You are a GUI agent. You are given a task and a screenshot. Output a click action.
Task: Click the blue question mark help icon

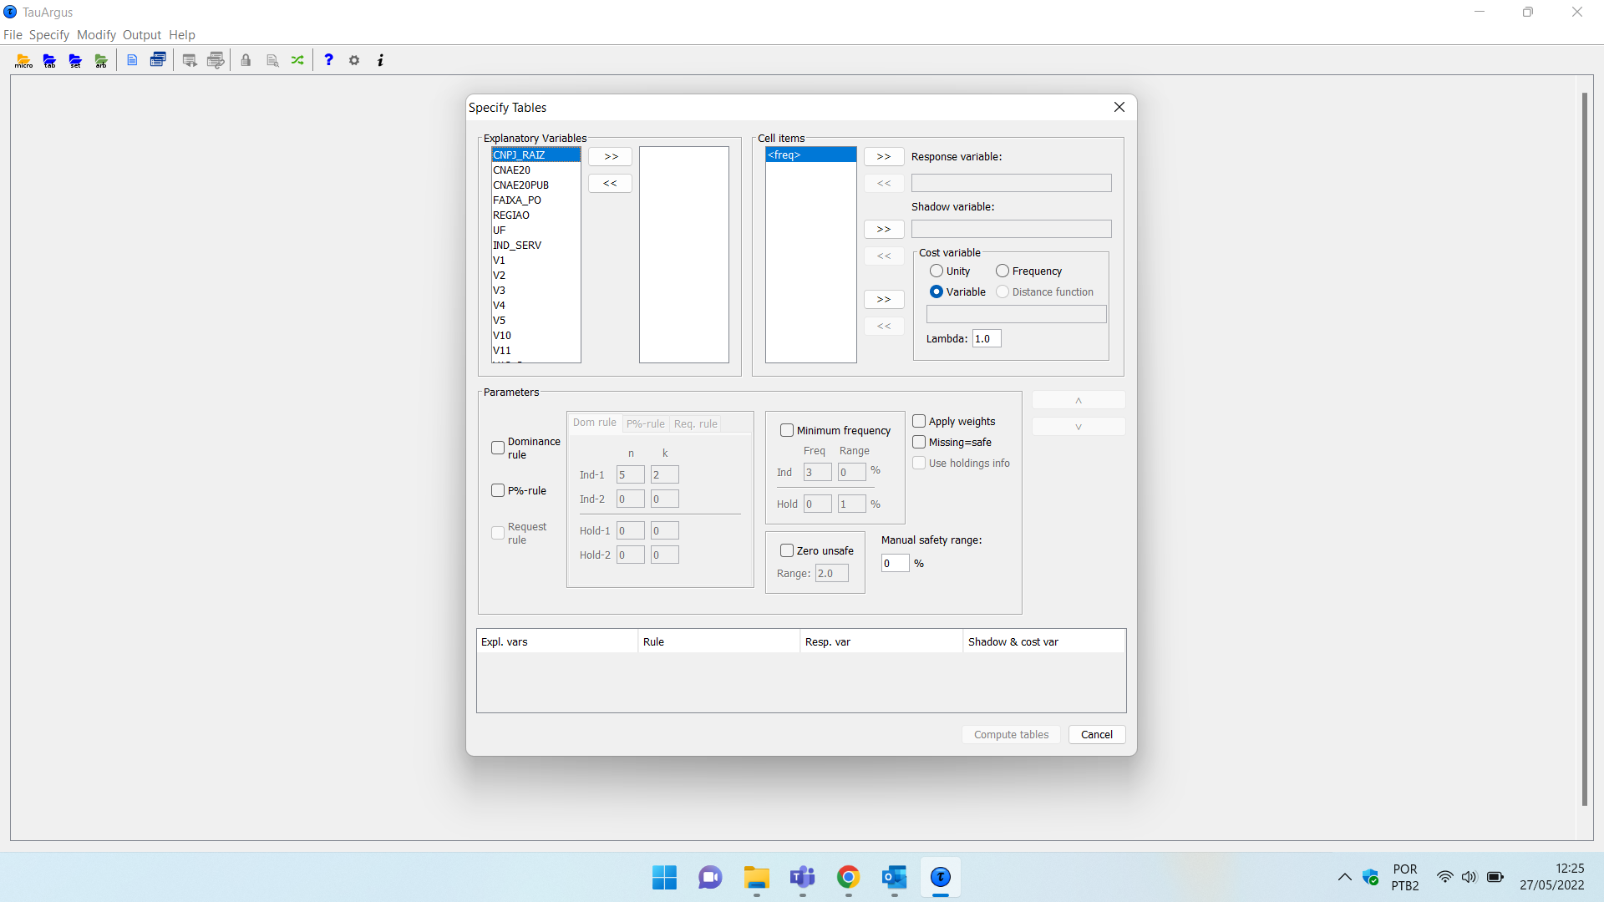(x=328, y=60)
